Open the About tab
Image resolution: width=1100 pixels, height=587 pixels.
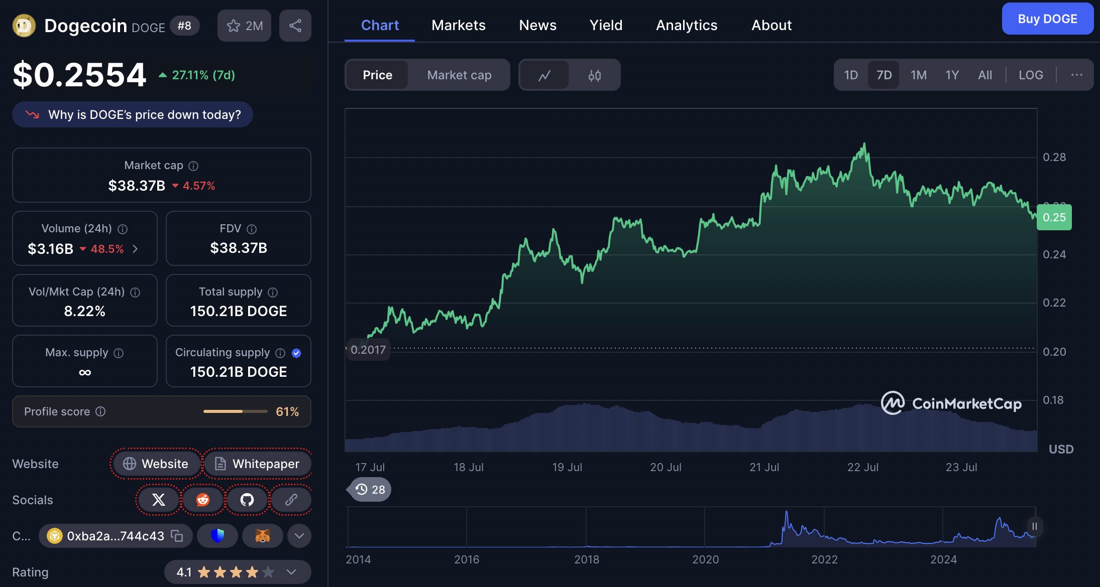[772, 25]
